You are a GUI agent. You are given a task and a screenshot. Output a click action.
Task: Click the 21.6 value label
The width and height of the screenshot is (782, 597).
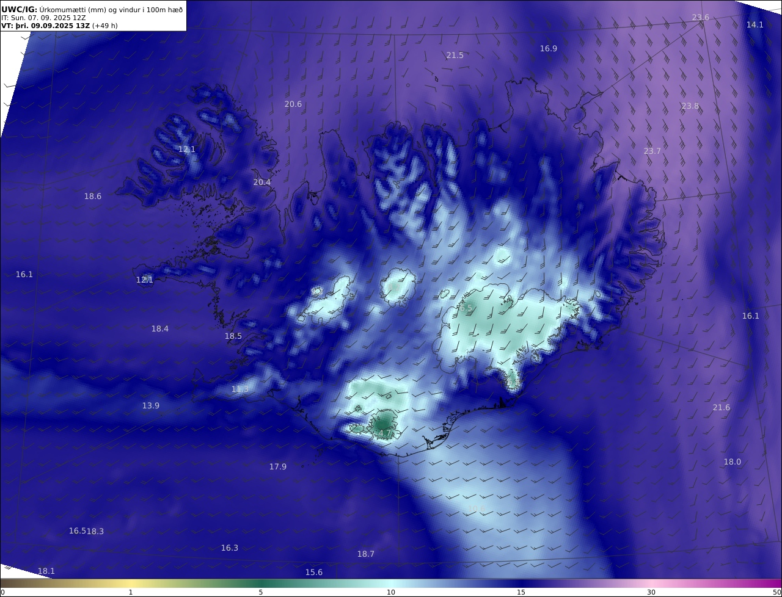coord(722,407)
